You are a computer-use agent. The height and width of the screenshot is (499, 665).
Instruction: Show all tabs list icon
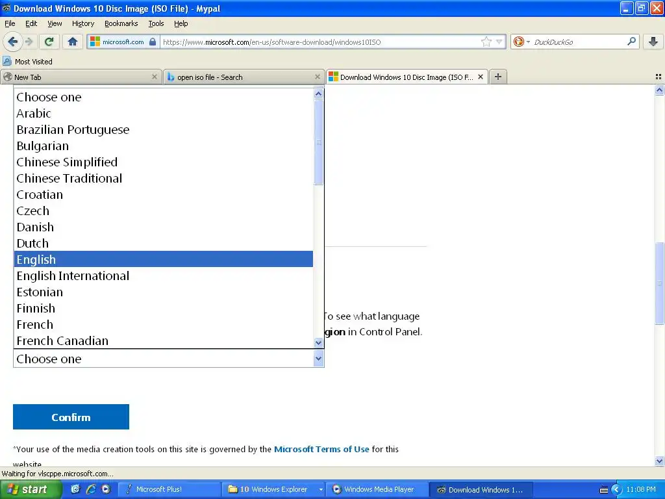pos(659,77)
